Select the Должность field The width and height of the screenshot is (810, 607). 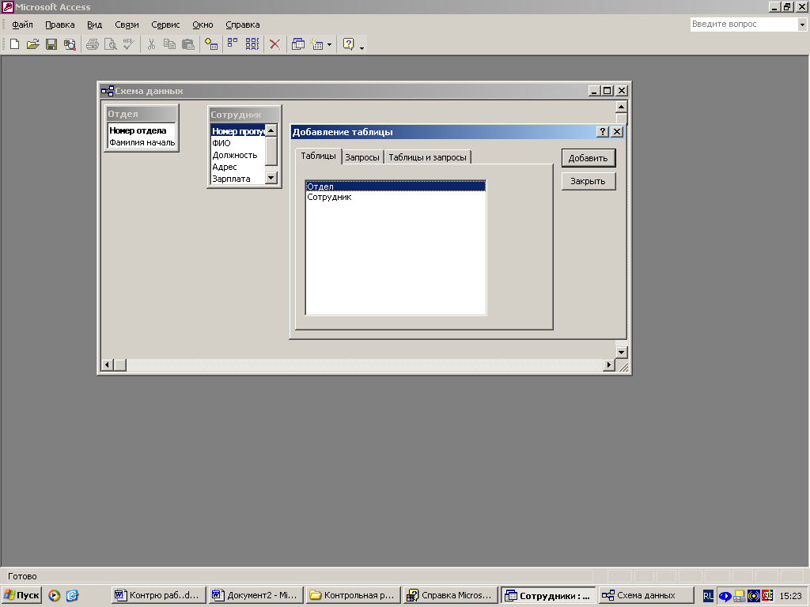coord(237,155)
